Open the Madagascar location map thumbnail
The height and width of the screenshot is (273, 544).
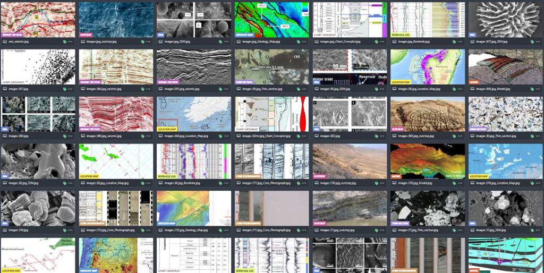tap(428, 67)
